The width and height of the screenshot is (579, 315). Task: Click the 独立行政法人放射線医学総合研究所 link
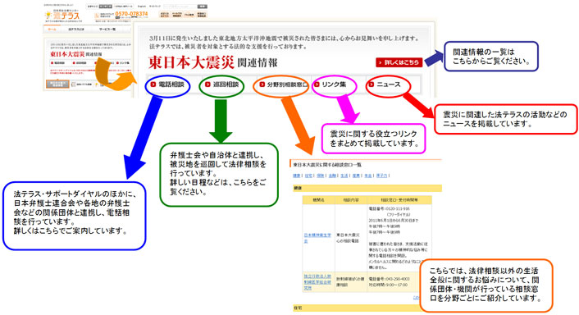pyautogui.click(x=317, y=281)
